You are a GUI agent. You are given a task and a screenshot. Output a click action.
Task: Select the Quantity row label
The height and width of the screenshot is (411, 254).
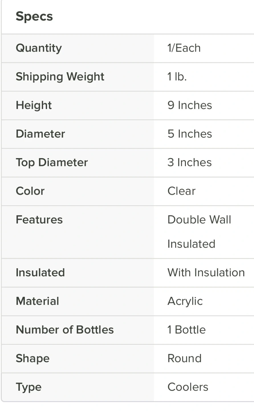(x=39, y=48)
